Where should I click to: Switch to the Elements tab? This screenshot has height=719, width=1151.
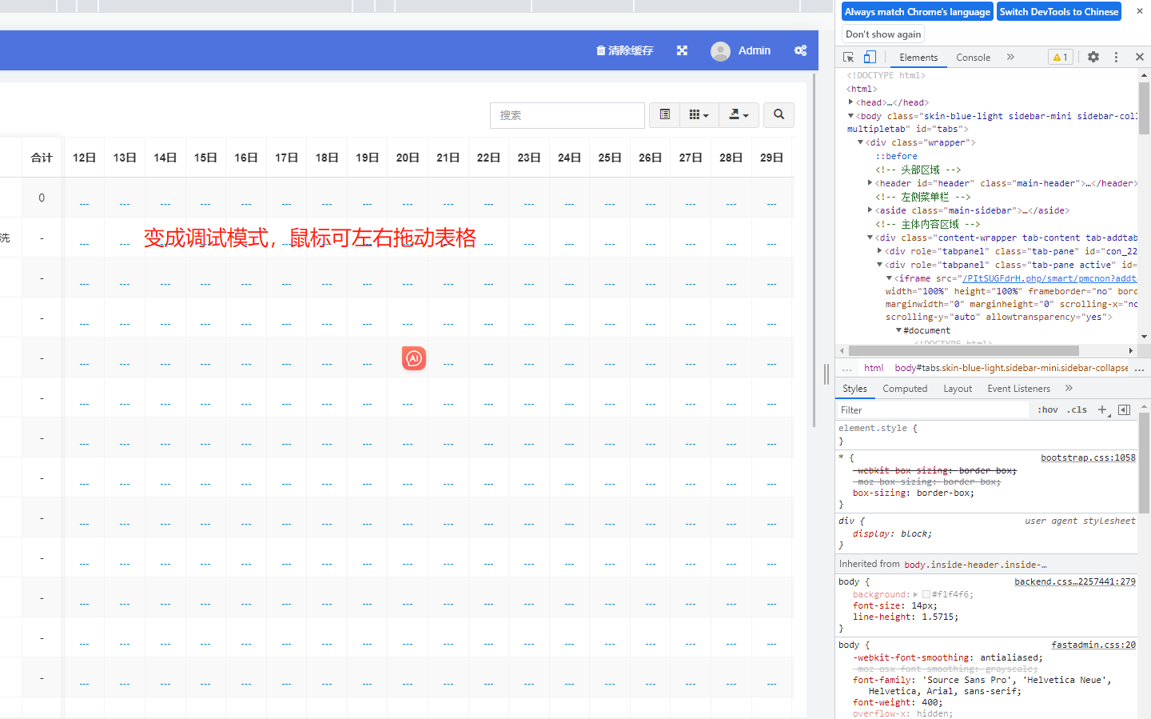click(918, 58)
